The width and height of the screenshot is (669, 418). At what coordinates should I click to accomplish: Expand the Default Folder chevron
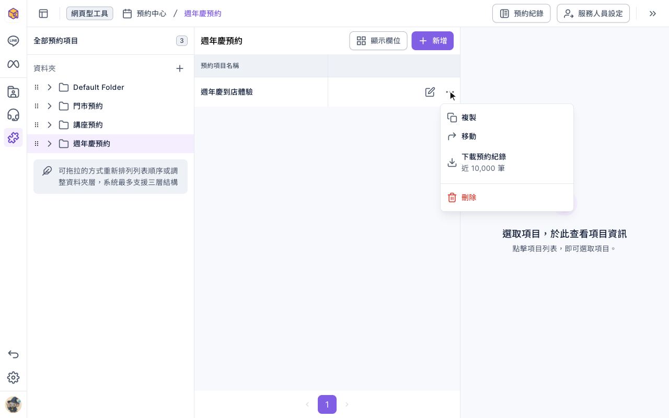pos(50,87)
